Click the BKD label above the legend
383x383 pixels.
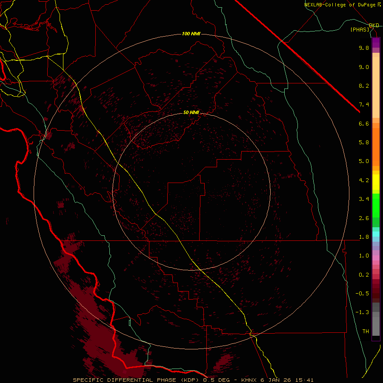tap(374, 25)
